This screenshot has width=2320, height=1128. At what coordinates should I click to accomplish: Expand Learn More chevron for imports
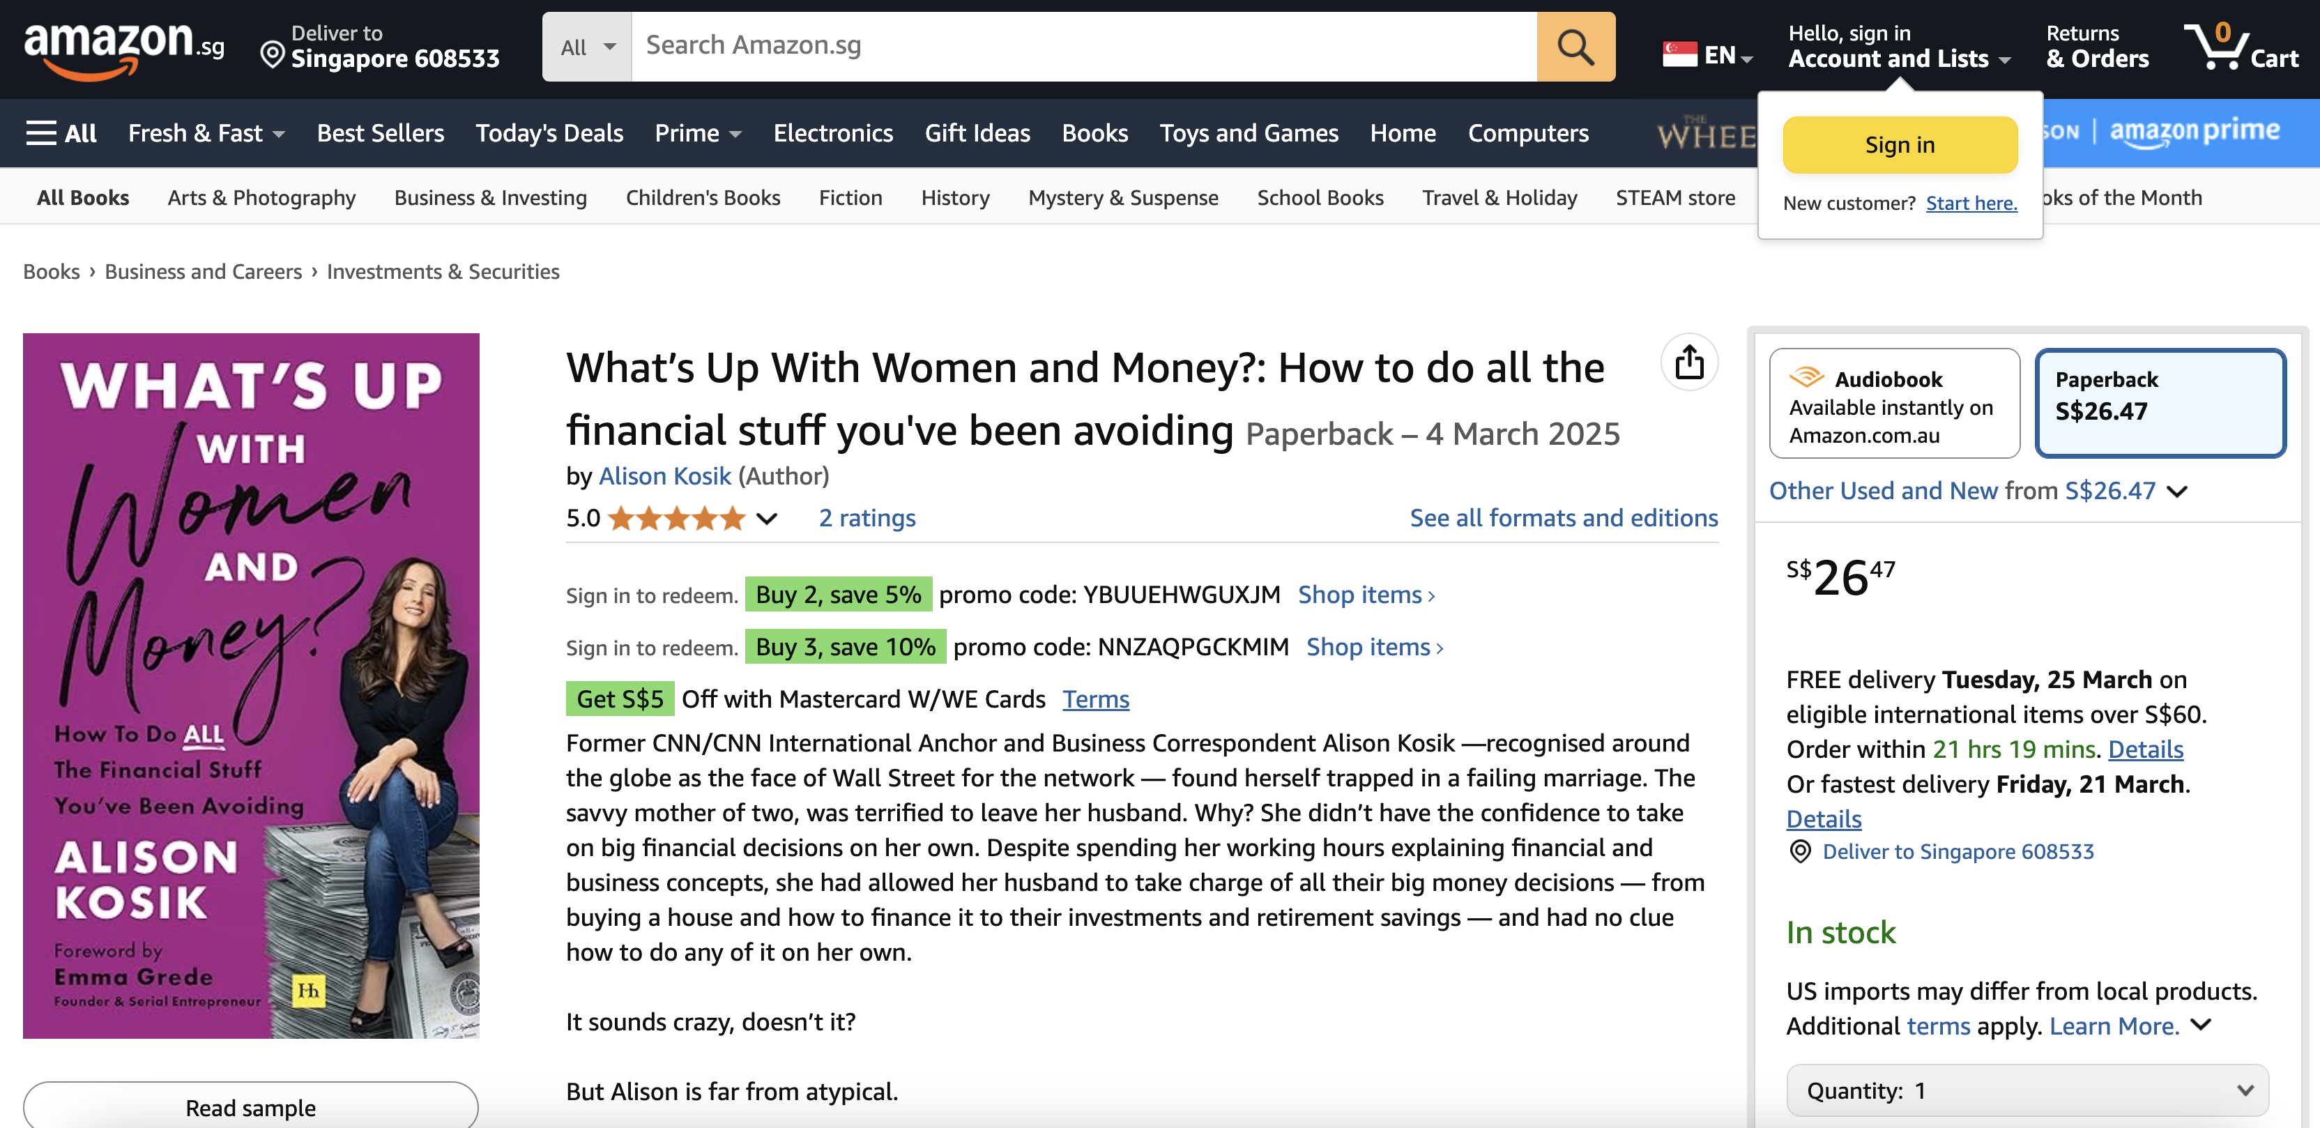tap(2200, 1024)
